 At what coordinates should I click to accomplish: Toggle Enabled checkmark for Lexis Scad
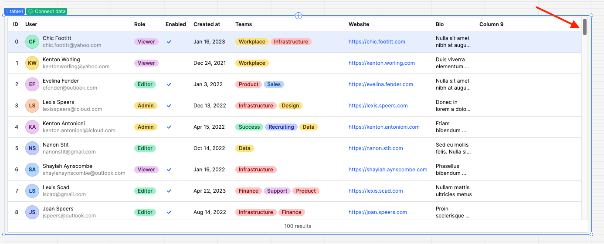click(x=169, y=191)
